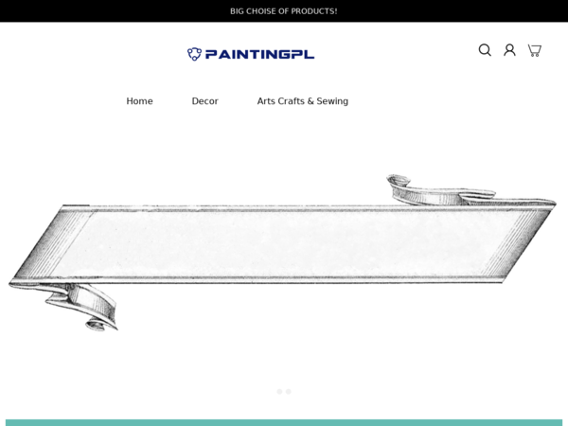568x426 pixels.
Task: Open Arts Crafts & Sewing menu
Action: [303, 101]
